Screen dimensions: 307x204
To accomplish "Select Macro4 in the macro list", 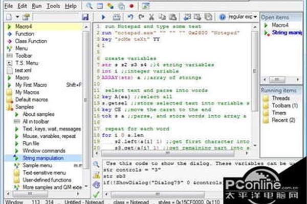I will coord(43,27).
